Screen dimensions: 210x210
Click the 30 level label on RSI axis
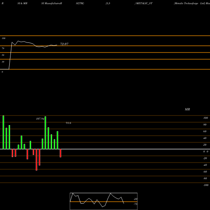tap(3, 62)
